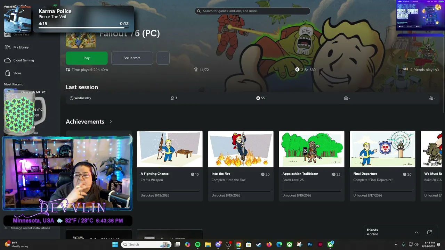
Task: Click the screenshot camera icon in Last session
Action: (346, 98)
